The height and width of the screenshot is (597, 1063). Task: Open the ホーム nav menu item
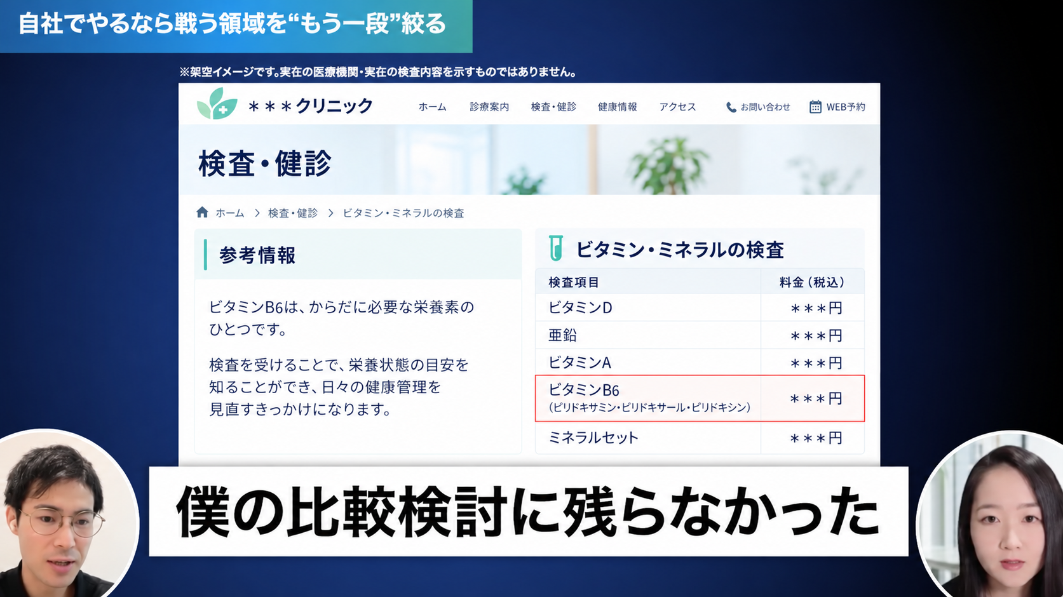pos(432,107)
